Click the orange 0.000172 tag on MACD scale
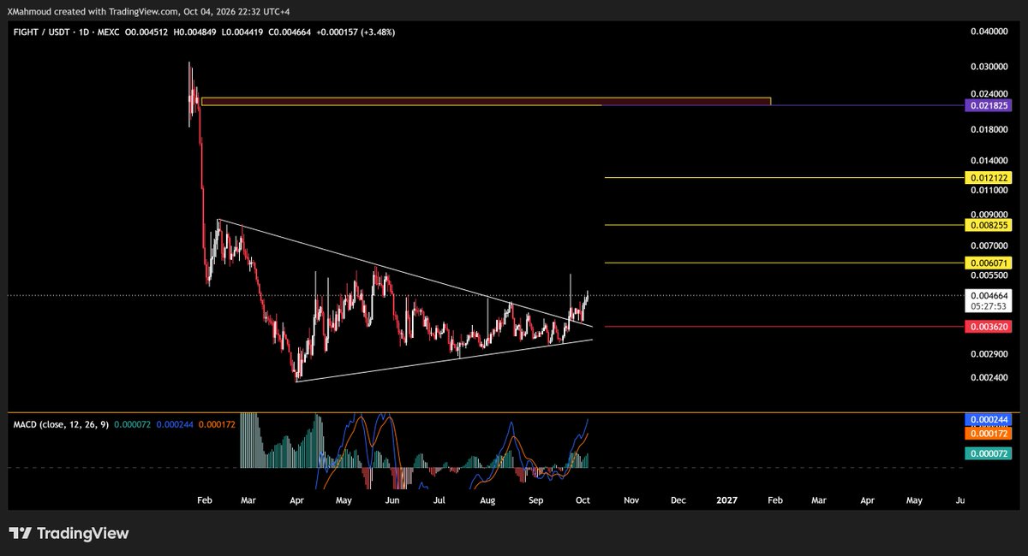1028x556 pixels. (x=989, y=435)
